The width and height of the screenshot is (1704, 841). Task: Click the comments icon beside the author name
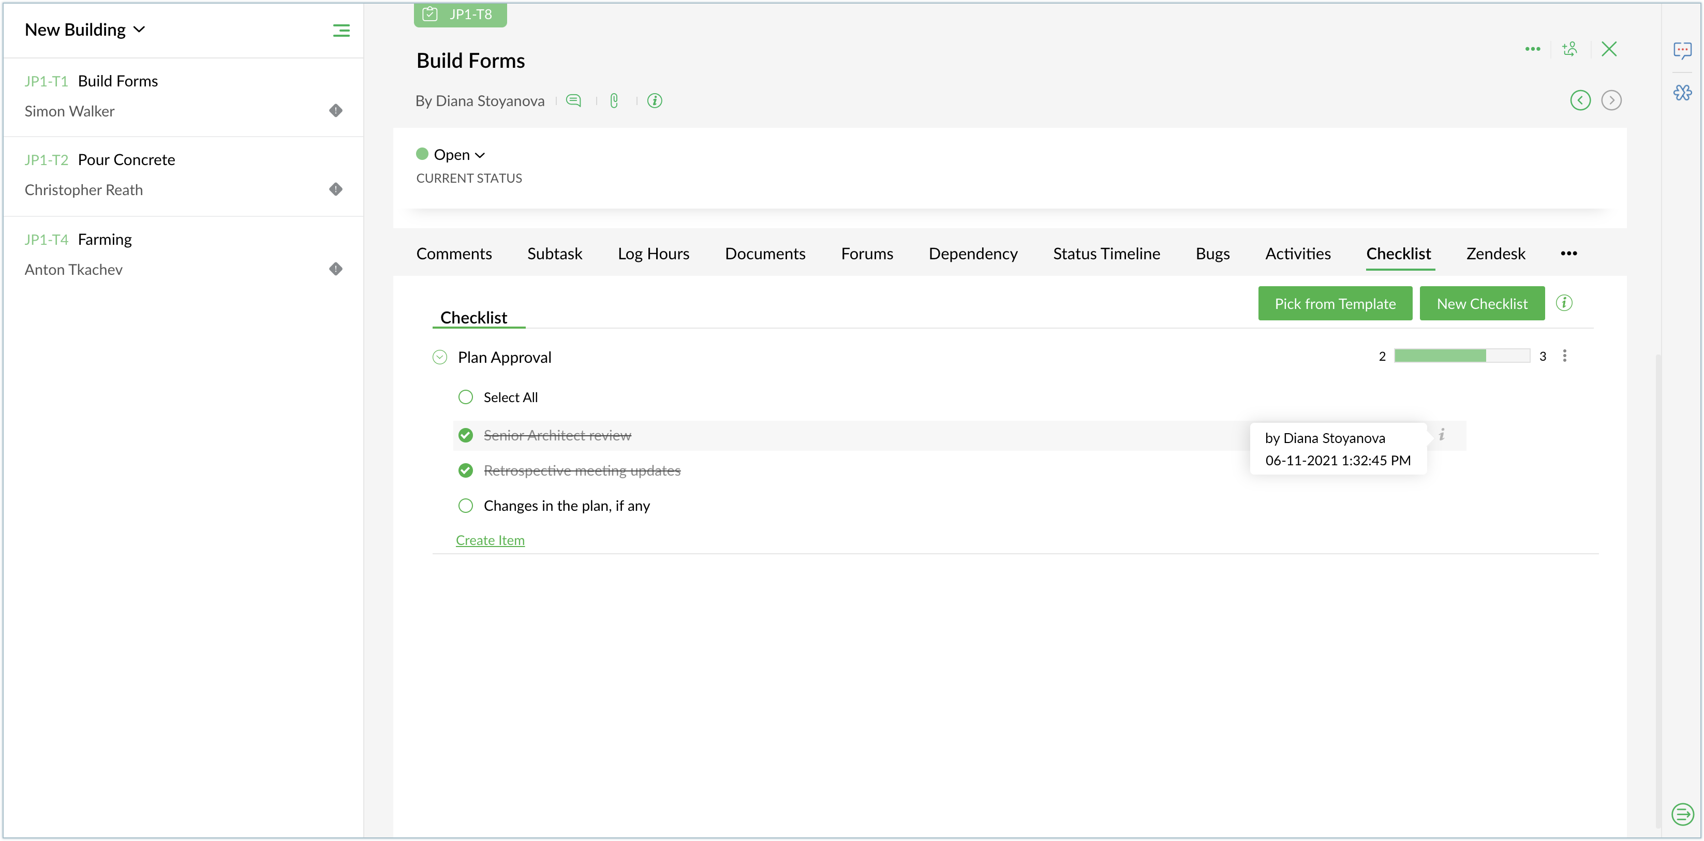click(x=573, y=100)
